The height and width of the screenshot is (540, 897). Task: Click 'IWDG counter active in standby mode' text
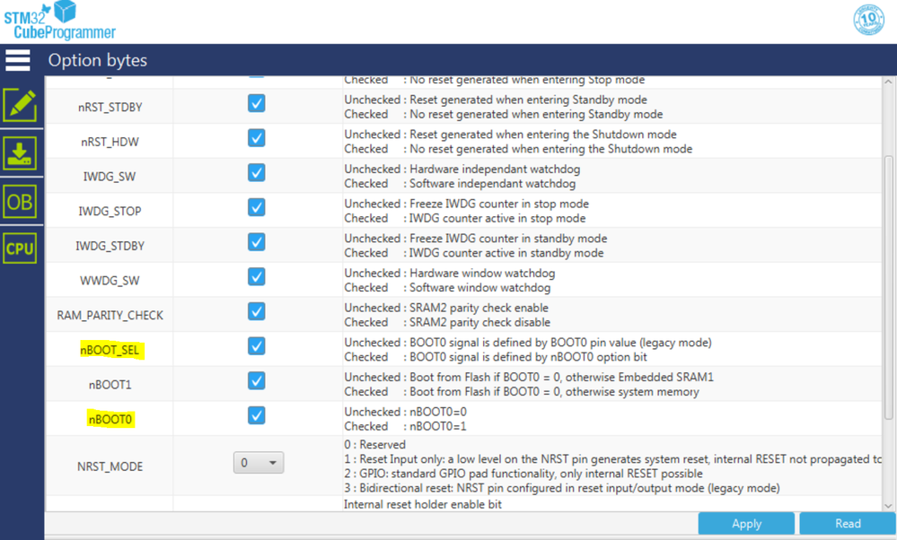(506, 253)
